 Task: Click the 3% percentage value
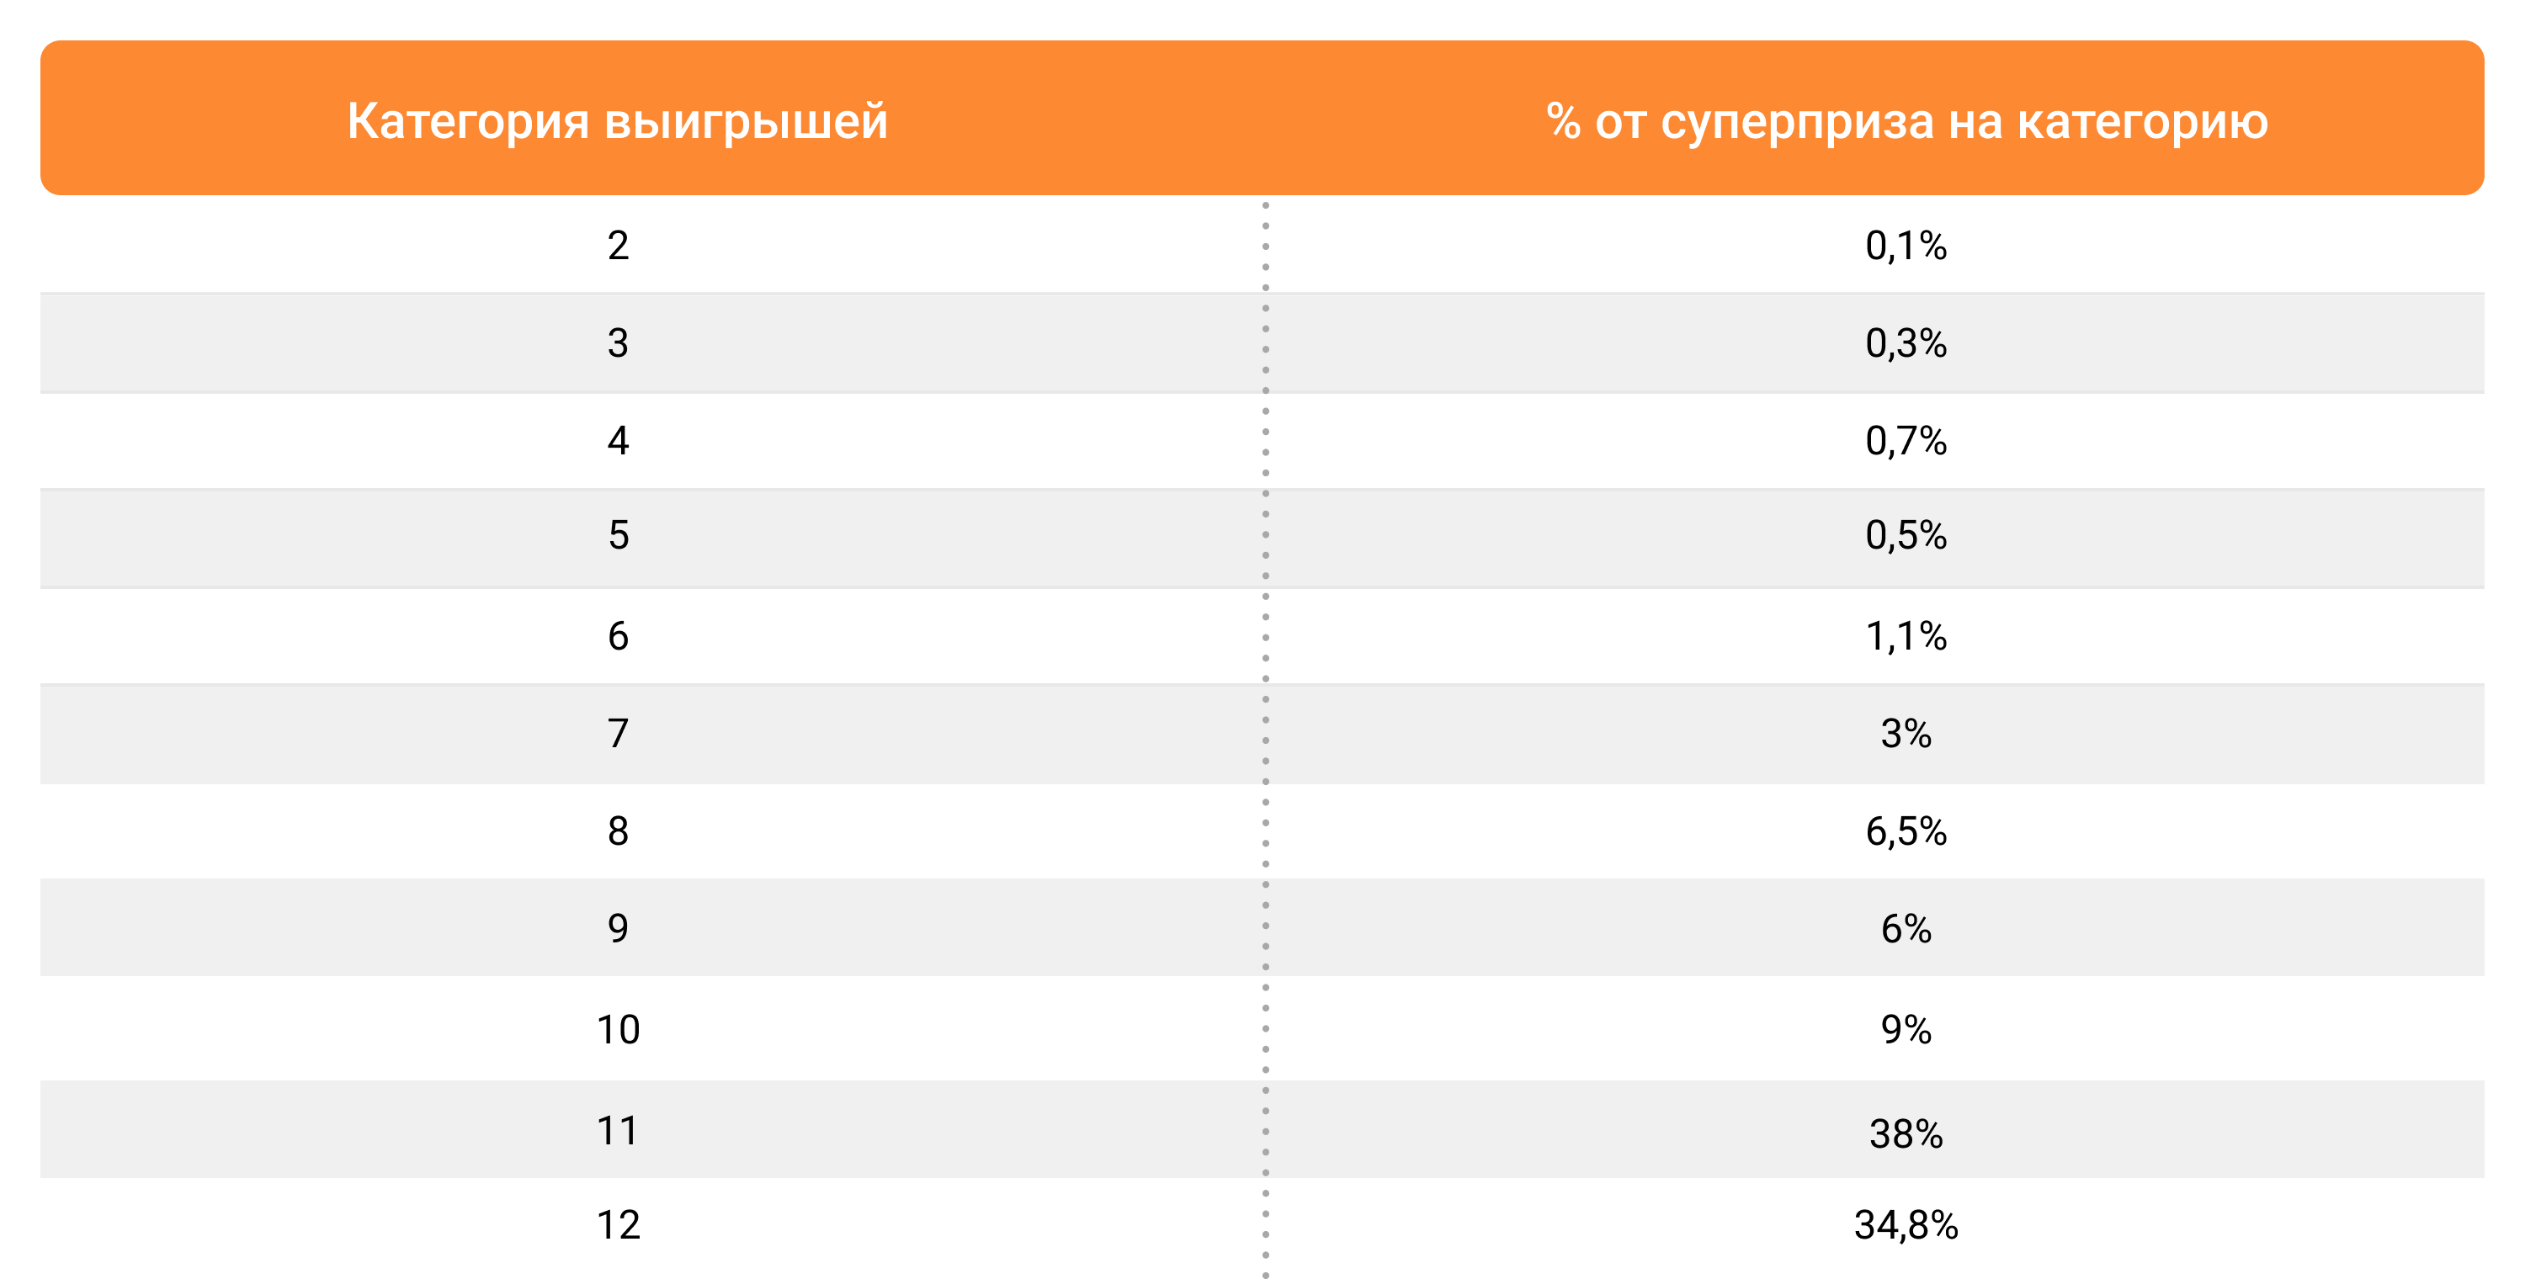click(x=1906, y=733)
